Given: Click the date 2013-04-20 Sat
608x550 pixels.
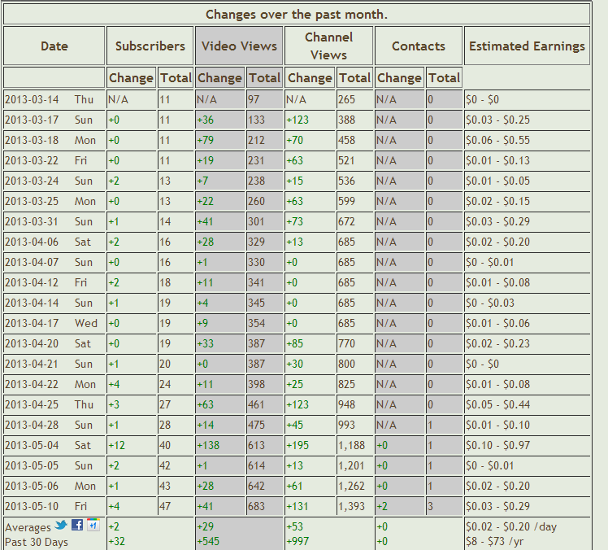Looking at the screenshot, I should coord(48,343).
